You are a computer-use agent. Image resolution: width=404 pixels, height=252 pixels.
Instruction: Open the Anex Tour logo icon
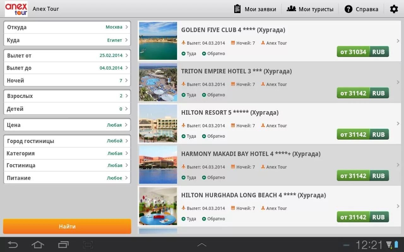tap(16, 9)
